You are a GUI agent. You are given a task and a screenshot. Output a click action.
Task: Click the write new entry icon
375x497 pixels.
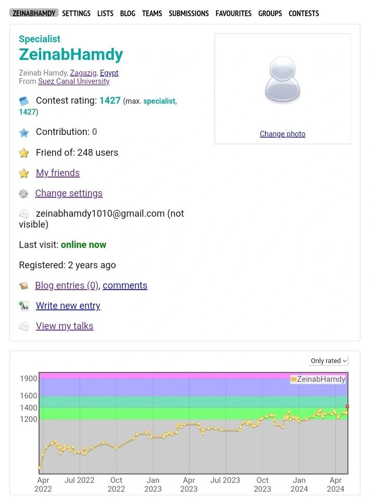24,306
